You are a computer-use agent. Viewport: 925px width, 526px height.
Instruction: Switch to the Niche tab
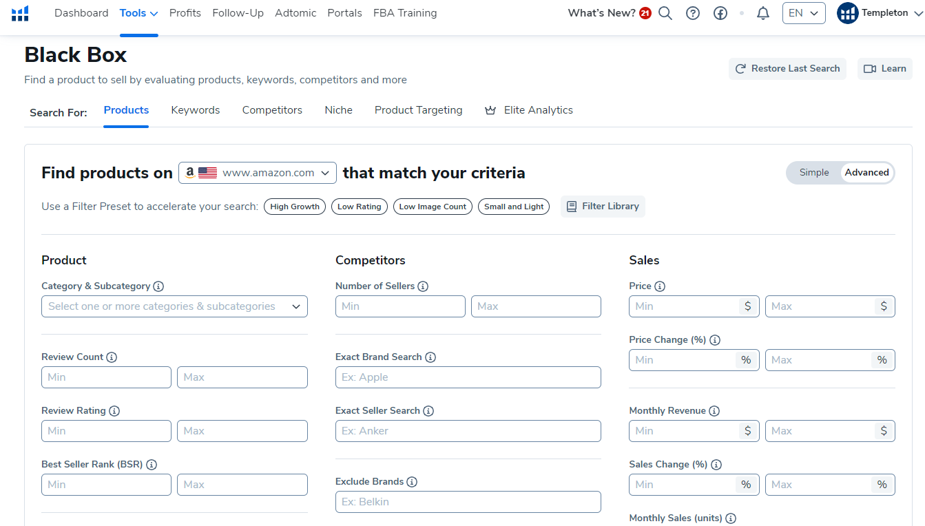coord(338,110)
